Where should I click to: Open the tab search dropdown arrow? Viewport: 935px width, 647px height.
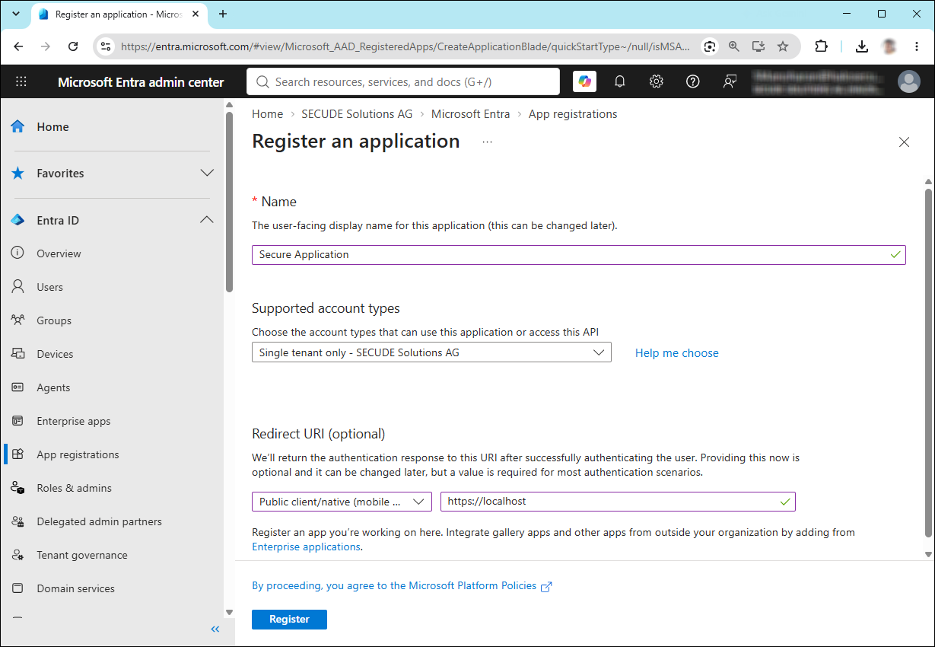coord(15,14)
